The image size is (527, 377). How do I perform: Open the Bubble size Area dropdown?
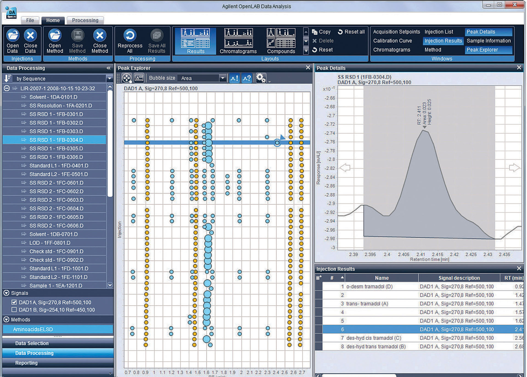coord(223,78)
